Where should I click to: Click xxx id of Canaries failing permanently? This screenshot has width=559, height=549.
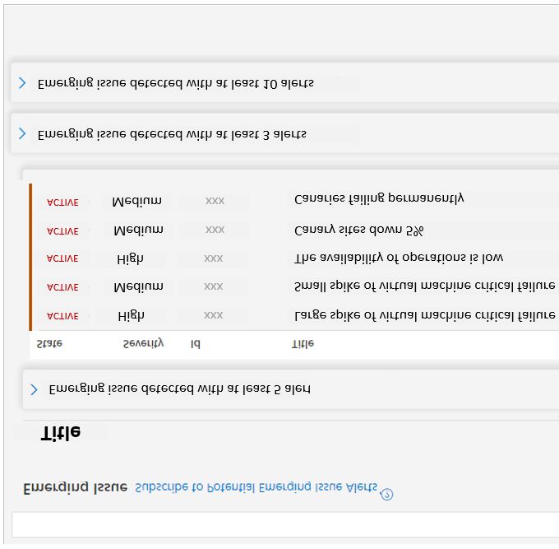pyautogui.click(x=215, y=201)
